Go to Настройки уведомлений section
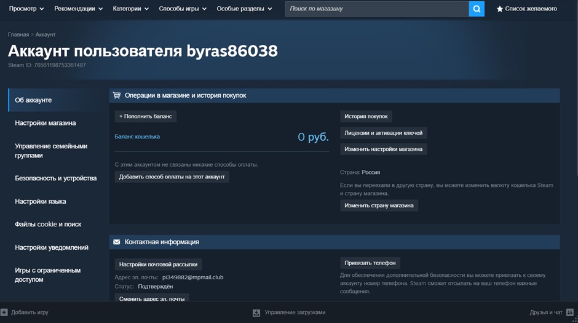This screenshot has width=578, height=323. click(52, 247)
